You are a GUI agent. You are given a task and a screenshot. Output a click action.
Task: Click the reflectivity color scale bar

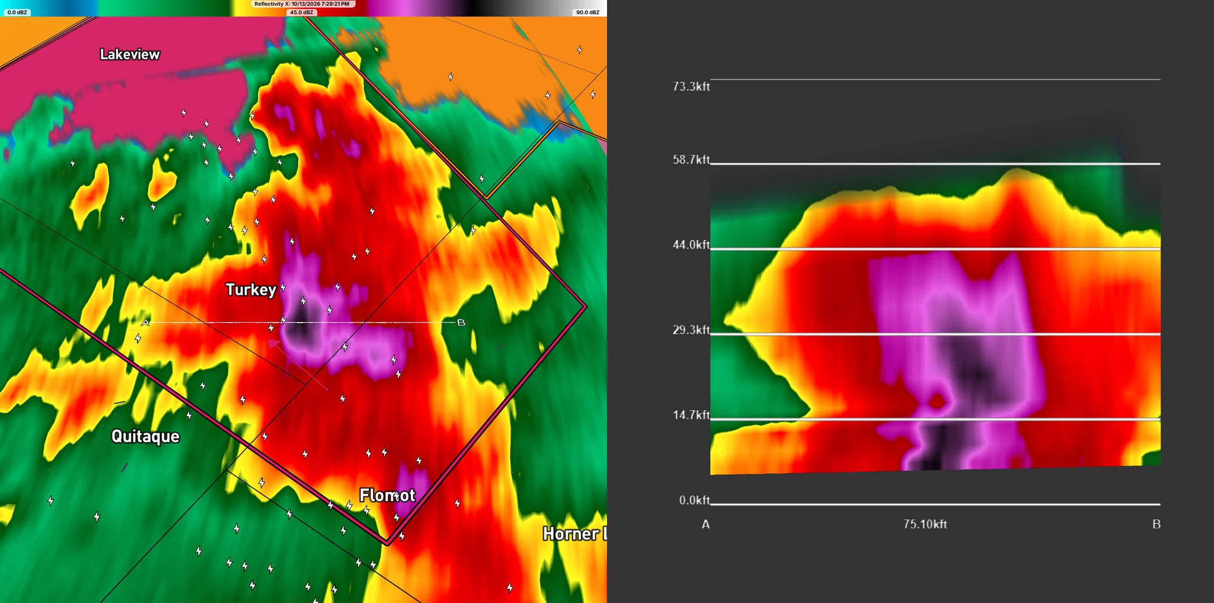tap(303, 8)
